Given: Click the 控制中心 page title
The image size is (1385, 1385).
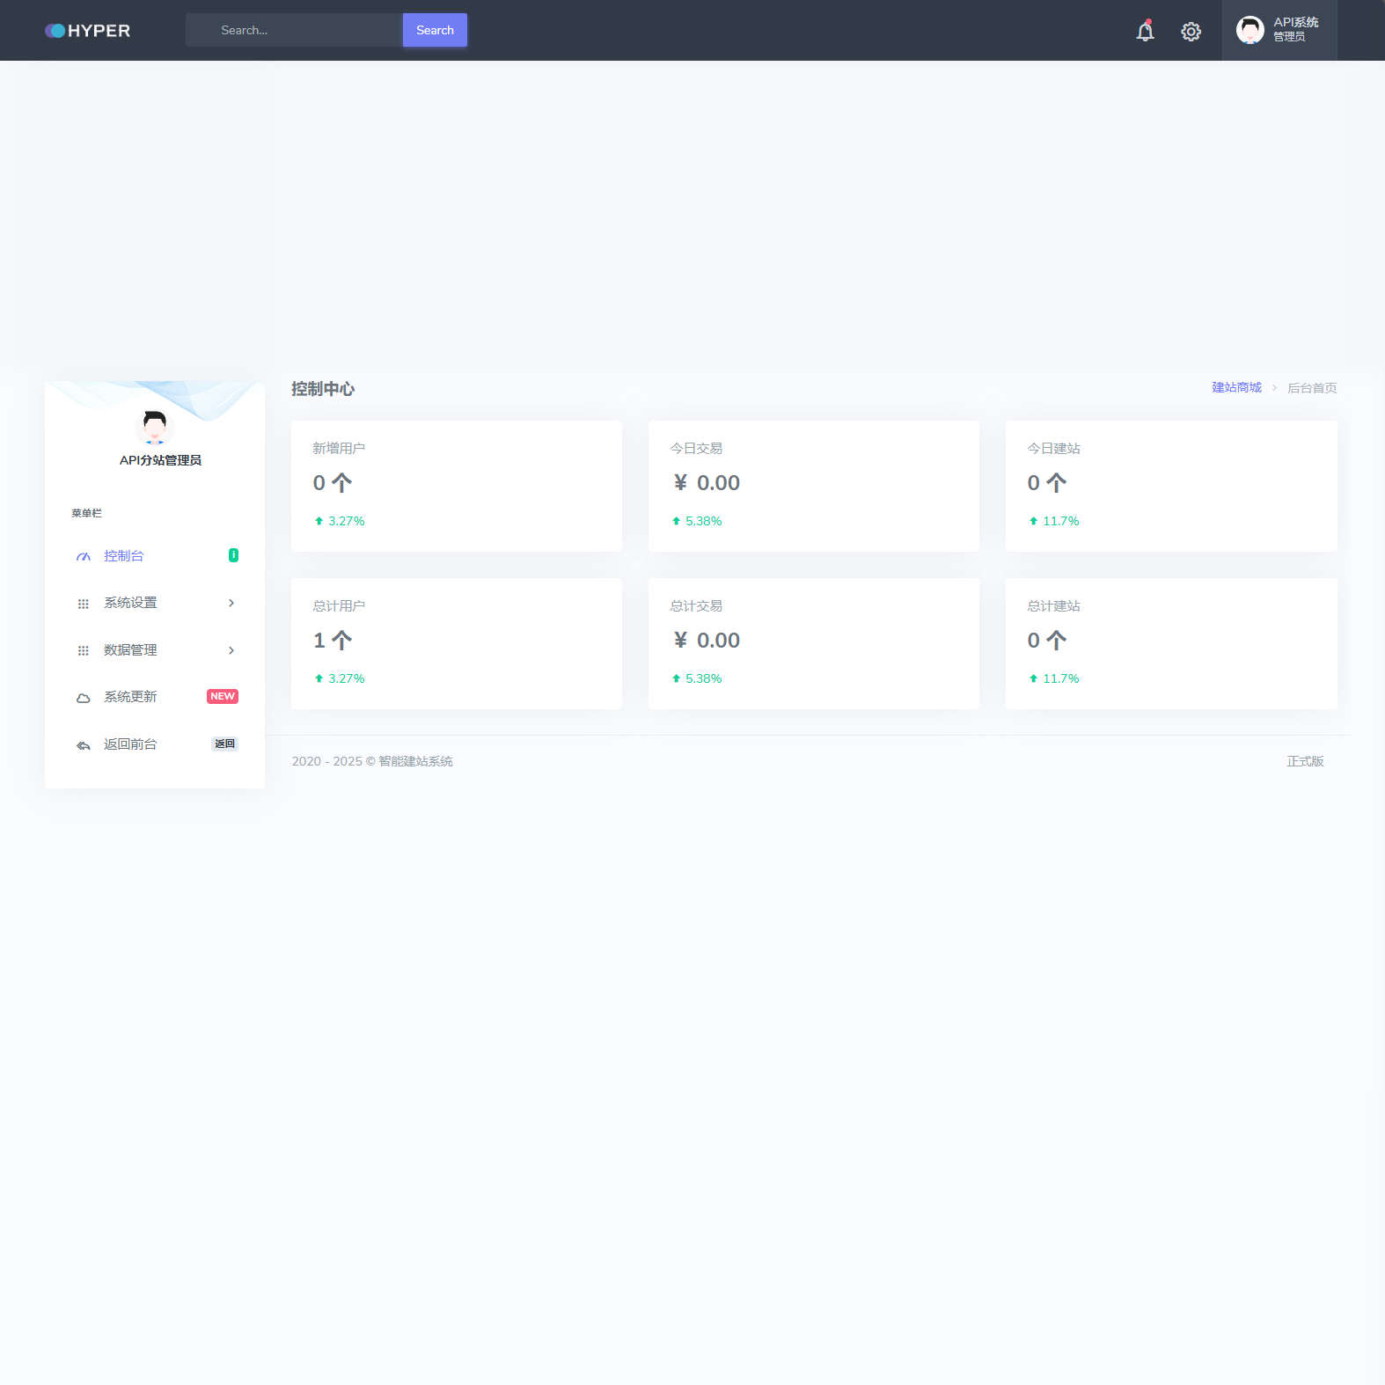Looking at the screenshot, I should click(x=323, y=389).
